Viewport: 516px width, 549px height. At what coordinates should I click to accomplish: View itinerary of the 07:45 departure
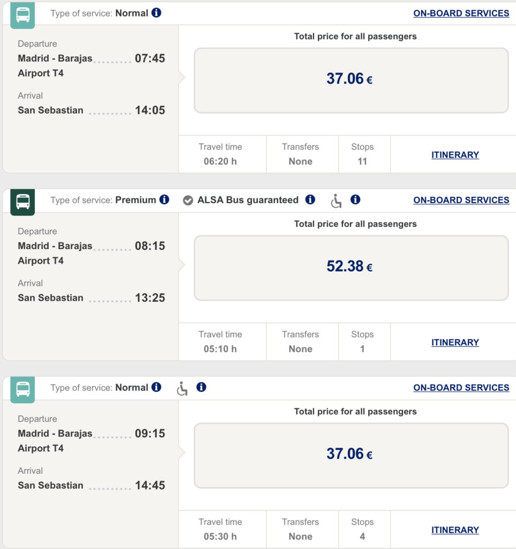455,155
